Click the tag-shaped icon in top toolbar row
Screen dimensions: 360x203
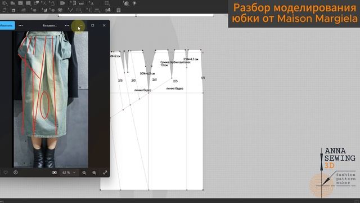click(x=62, y=3)
